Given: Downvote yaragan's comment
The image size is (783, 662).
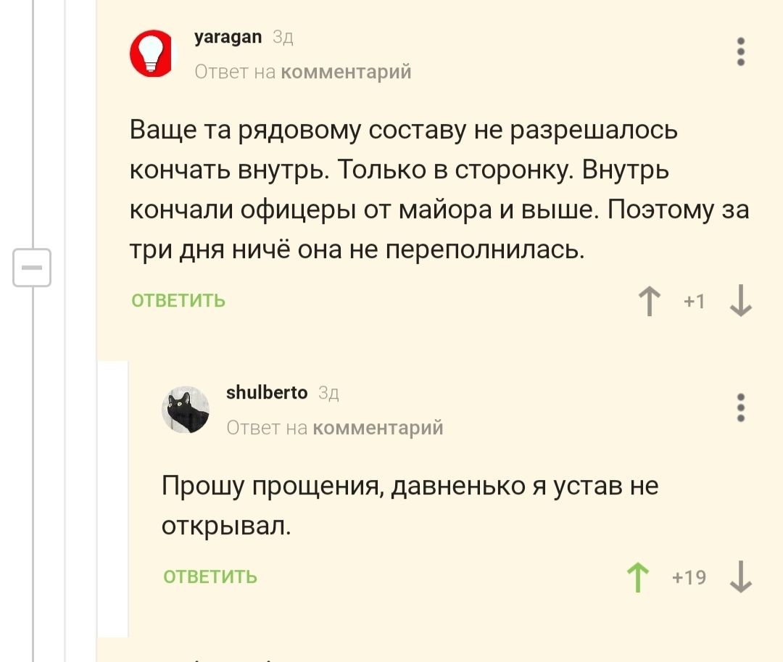Looking at the screenshot, I should [x=740, y=301].
